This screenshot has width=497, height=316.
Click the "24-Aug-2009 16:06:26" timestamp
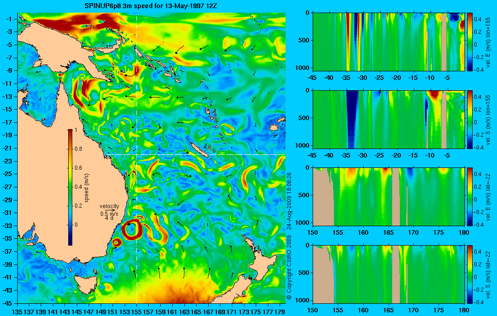tap(289, 201)
